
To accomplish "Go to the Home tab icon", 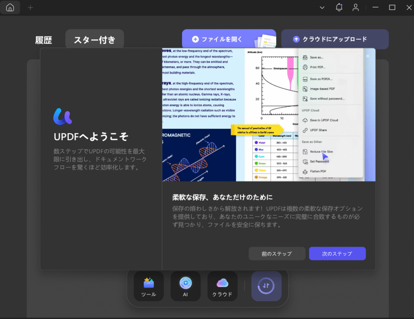I will point(10,8).
